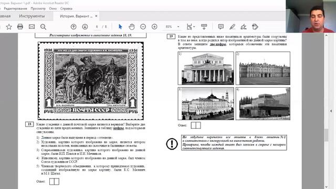Print the document using printer icon
The height and width of the screenshot is (189, 336).
(x=20, y=27)
